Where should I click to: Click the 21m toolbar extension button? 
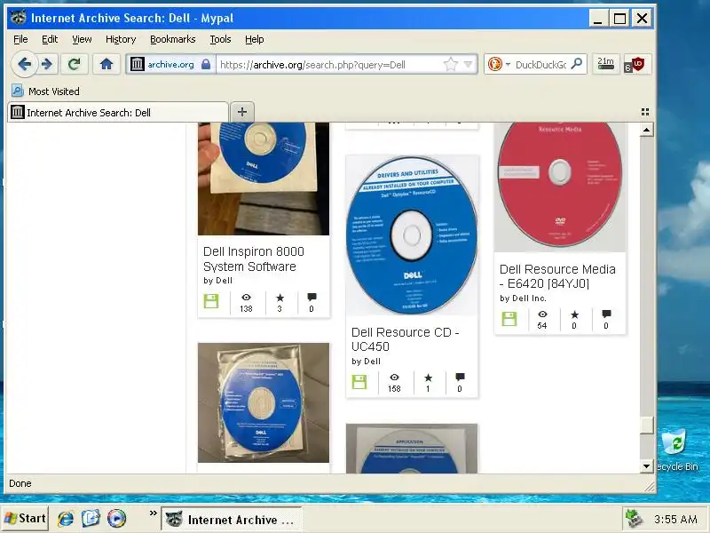[605, 64]
